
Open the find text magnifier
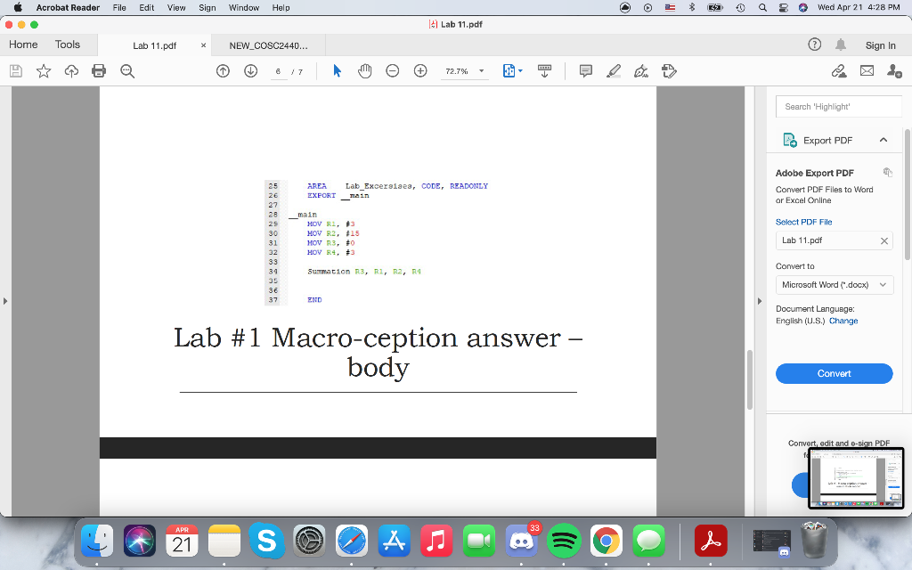tap(126, 71)
